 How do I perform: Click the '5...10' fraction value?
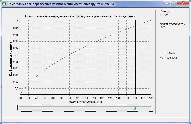coord(164,15)
